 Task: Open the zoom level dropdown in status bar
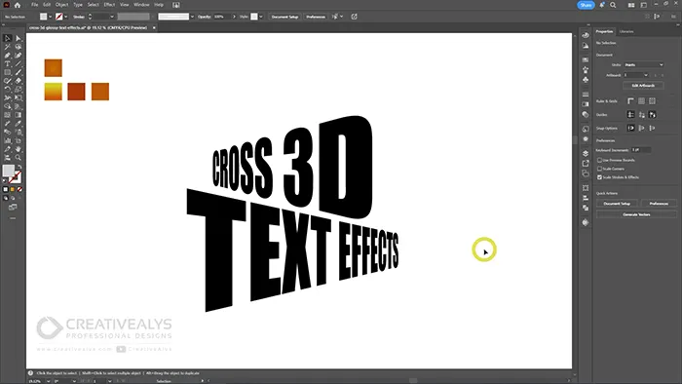click(x=48, y=381)
